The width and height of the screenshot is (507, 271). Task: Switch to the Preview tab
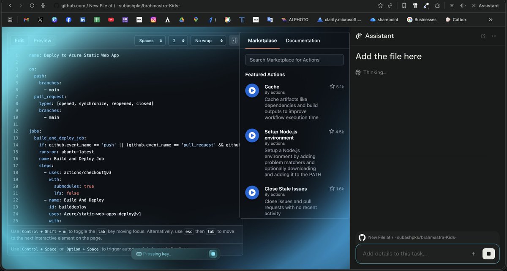click(x=42, y=41)
